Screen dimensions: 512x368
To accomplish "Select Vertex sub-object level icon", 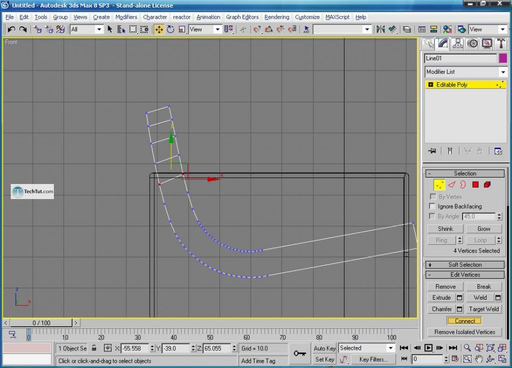I will (x=439, y=185).
